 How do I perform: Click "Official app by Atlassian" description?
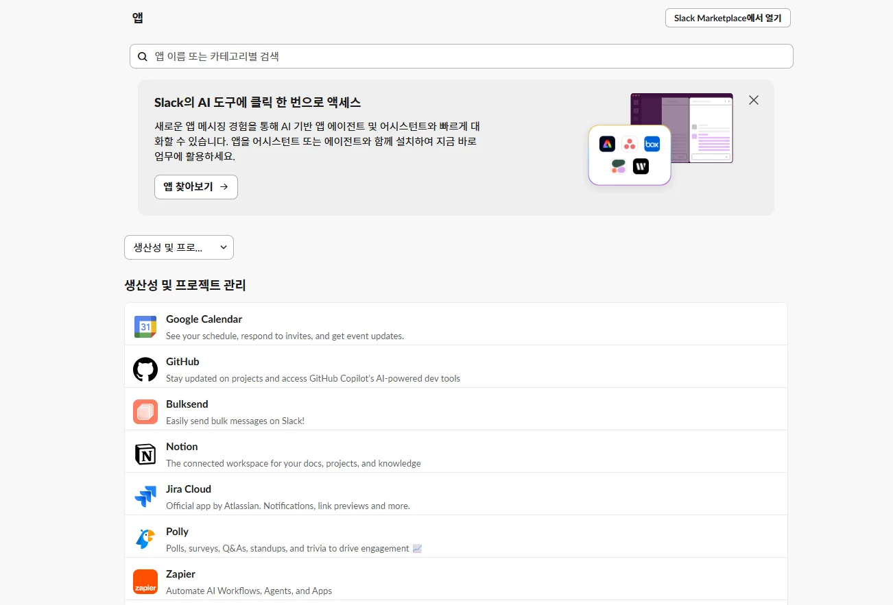click(x=288, y=506)
